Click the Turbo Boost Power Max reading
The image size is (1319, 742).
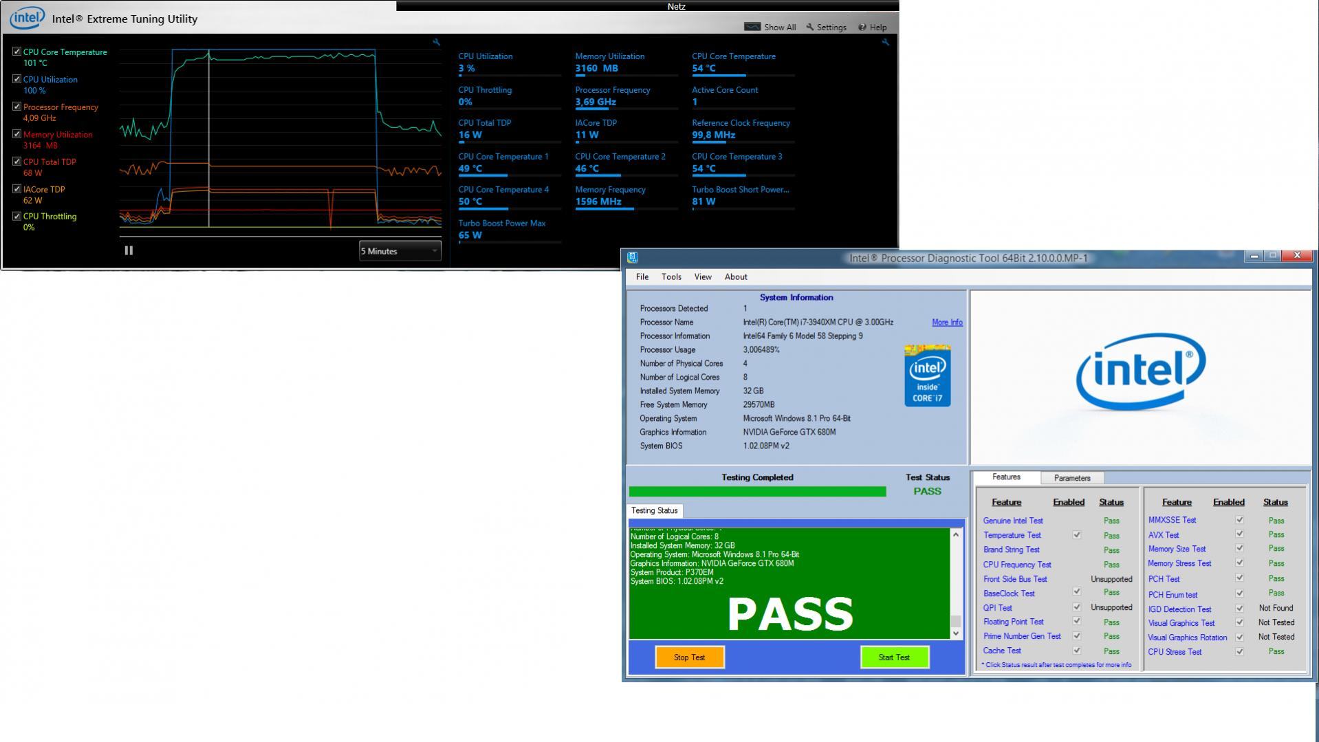(470, 235)
